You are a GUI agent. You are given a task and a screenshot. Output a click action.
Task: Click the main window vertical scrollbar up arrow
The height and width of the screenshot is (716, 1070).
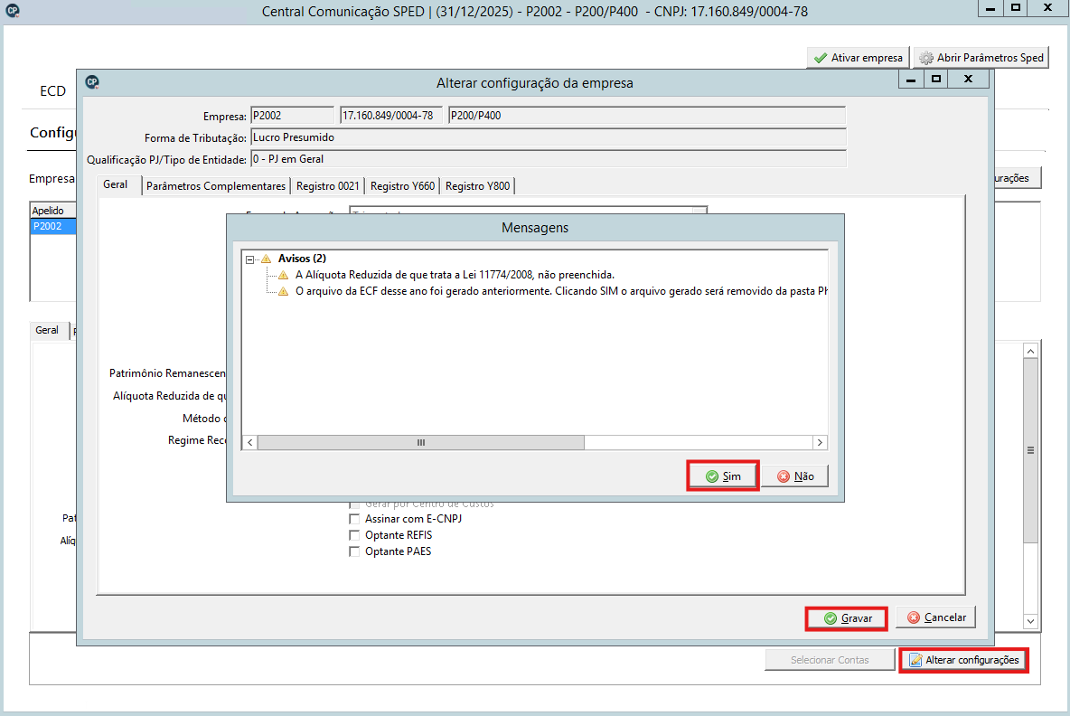point(1031,351)
